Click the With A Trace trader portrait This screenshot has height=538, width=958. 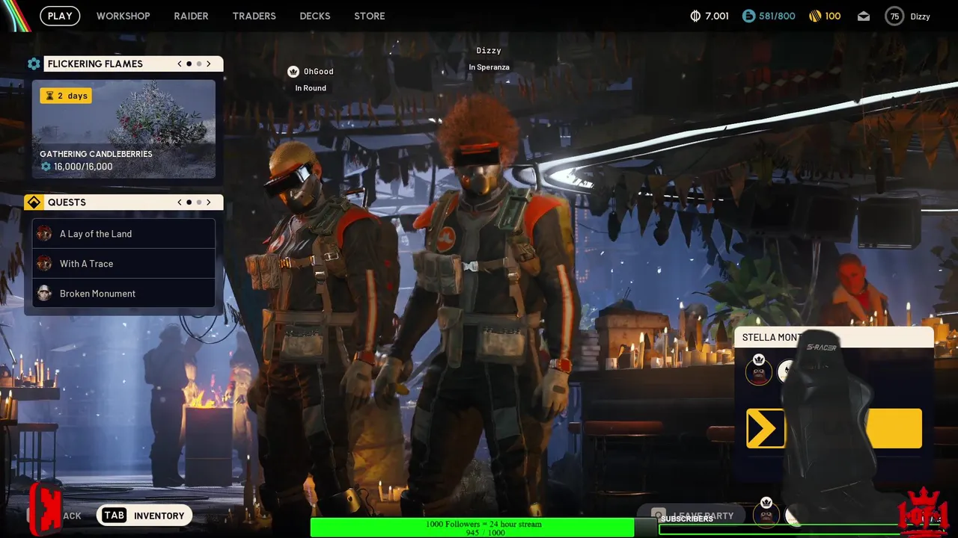click(44, 264)
